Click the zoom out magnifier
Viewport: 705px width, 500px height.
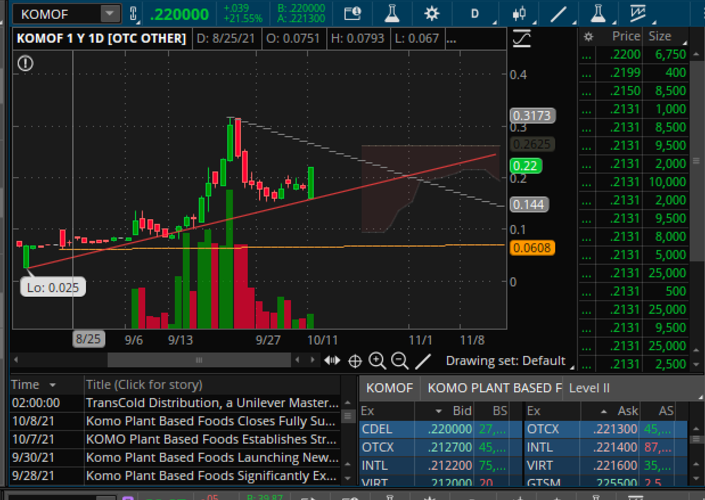coord(399,361)
